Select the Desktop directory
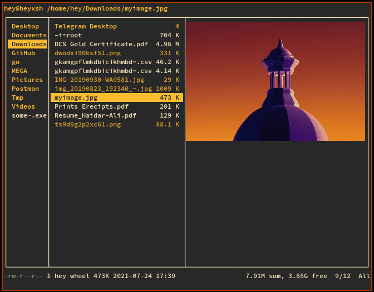Viewport: 374px width, 292px height. click(x=25, y=26)
